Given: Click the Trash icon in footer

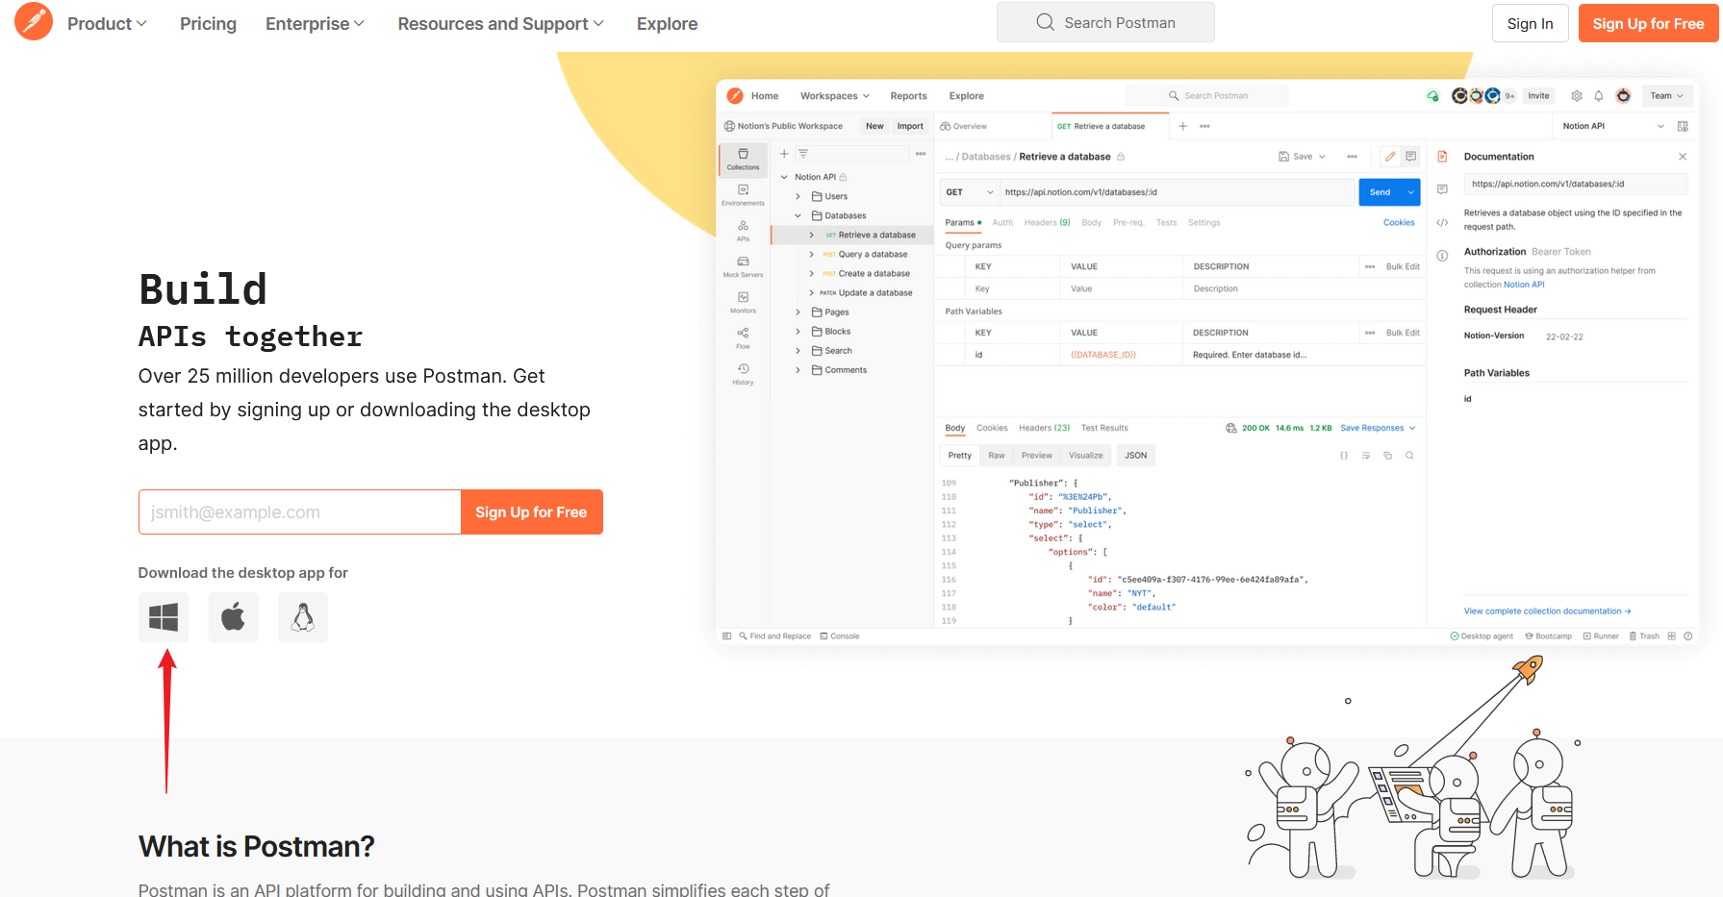Looking at the screenshot, I should coord(1644,636).
